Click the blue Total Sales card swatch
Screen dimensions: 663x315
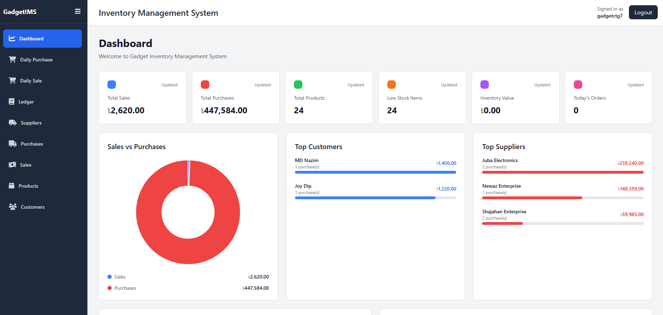coord(112,85)
